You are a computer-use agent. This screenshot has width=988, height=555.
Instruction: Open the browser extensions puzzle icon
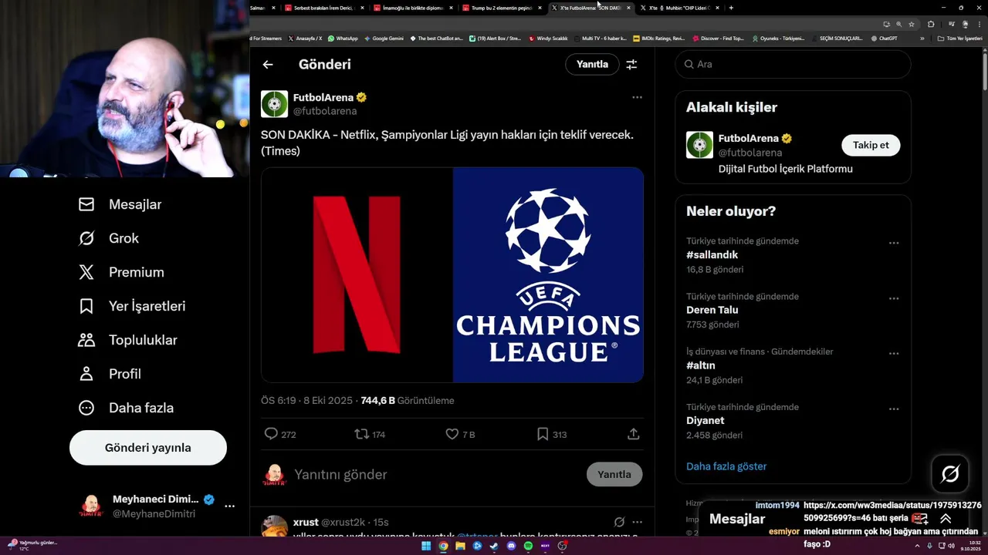(x=931, y=24)
